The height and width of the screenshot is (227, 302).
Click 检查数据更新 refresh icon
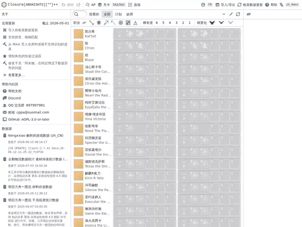click(239, 5)
